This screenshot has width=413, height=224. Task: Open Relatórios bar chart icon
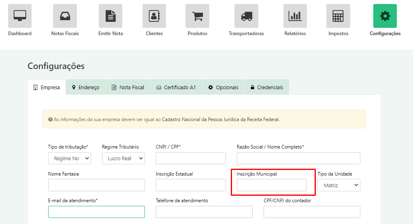(295, 16)
